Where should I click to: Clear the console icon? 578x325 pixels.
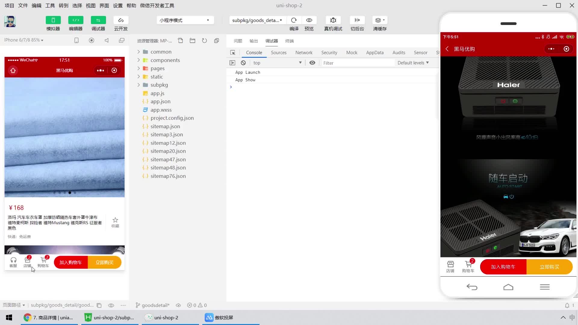click(x=243, y=63)
